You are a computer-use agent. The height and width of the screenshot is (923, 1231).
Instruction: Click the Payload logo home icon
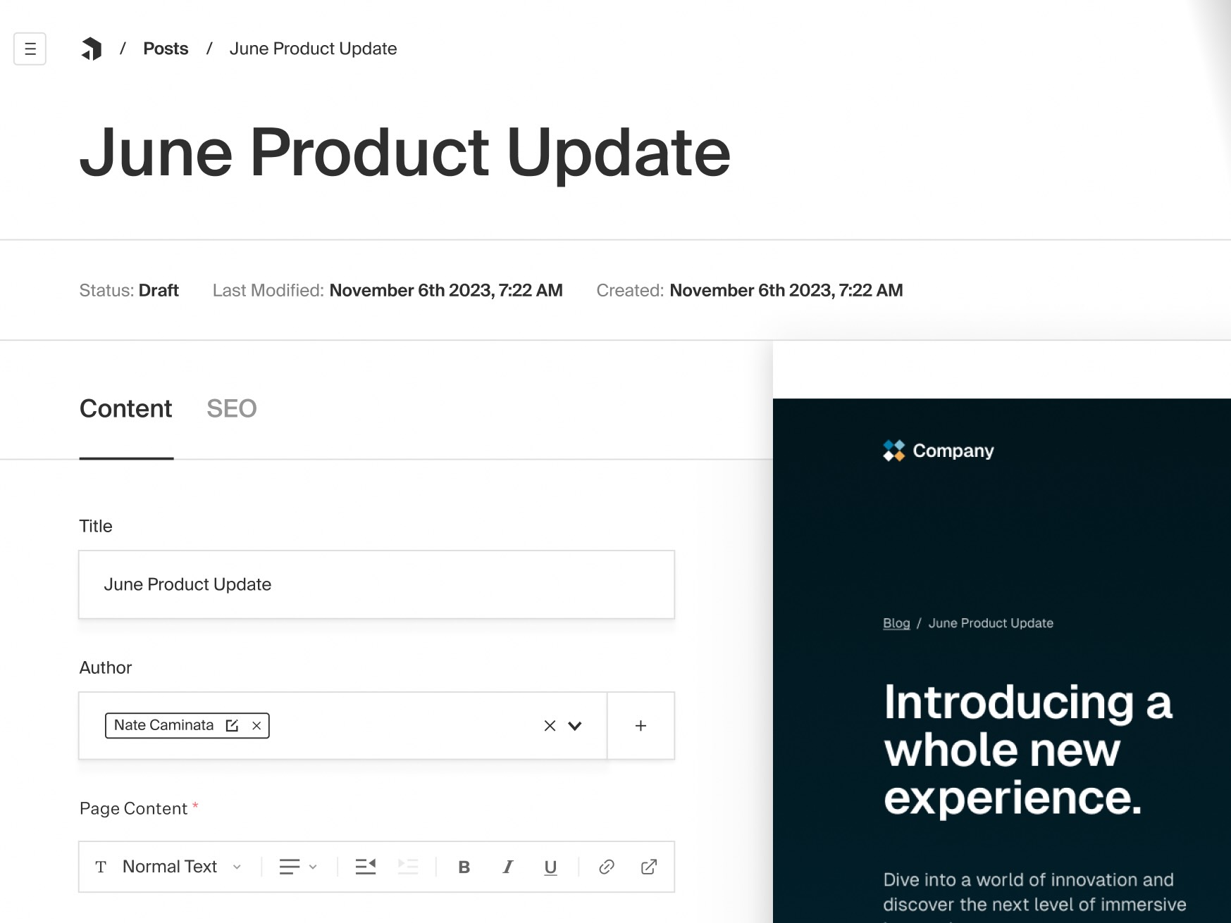coord(92,49)
